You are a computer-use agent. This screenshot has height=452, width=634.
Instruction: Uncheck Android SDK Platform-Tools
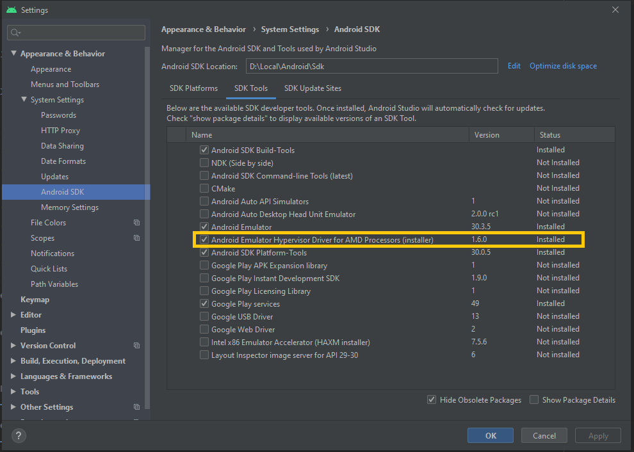pyautogui.click(x=204, y=253)
